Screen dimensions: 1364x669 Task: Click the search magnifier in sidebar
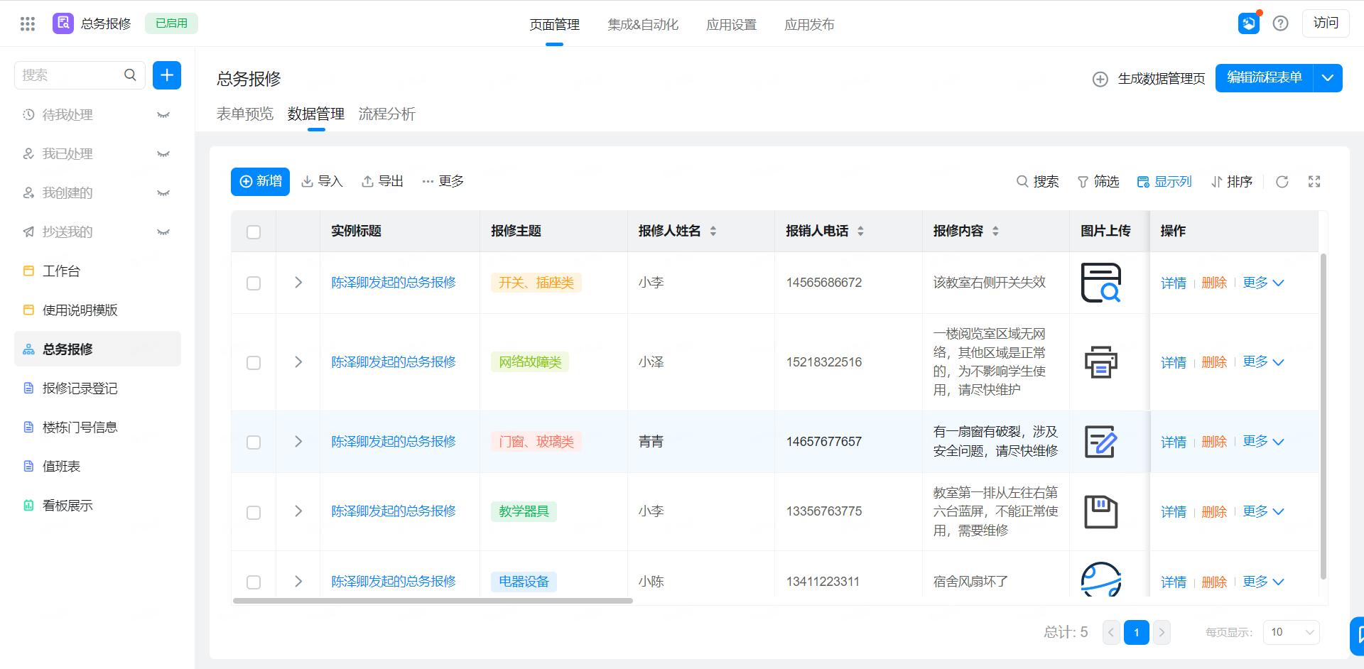[x=130, y=75]
